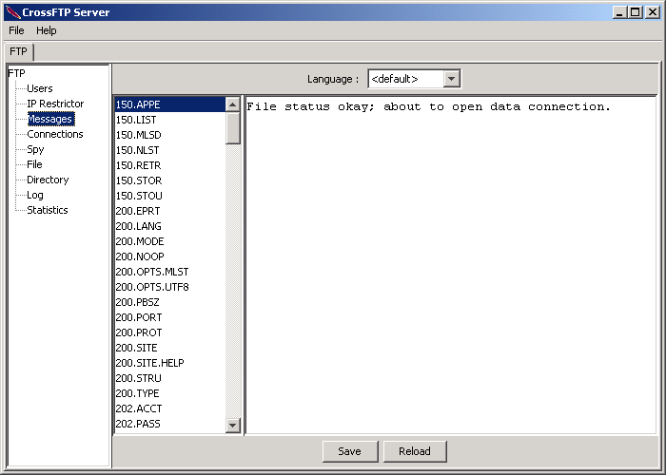Open the Help menu
The width and height of the screenshot is (666, 475).
point(47,30)
